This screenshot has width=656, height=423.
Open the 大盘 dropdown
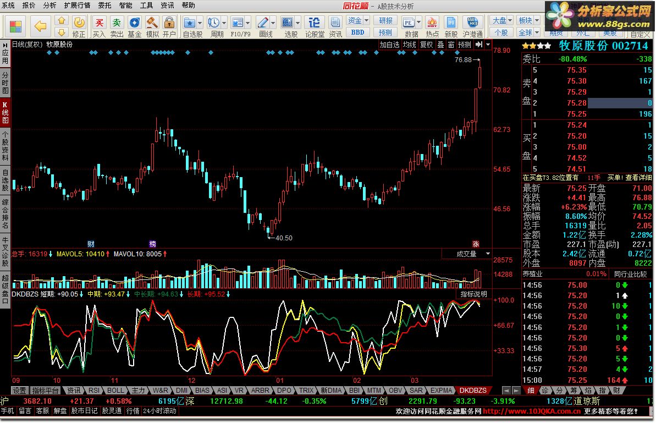click(502, 20)
